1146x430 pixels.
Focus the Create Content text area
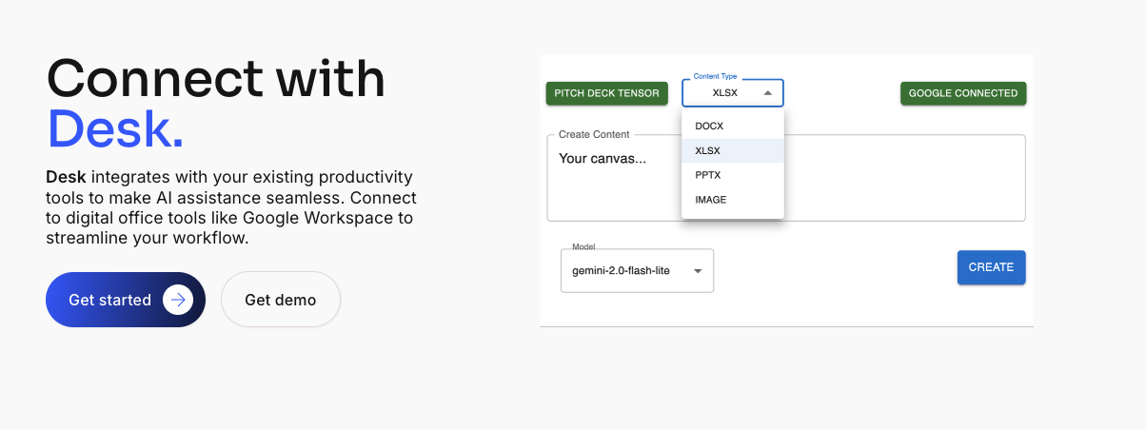tap(786, 178)
